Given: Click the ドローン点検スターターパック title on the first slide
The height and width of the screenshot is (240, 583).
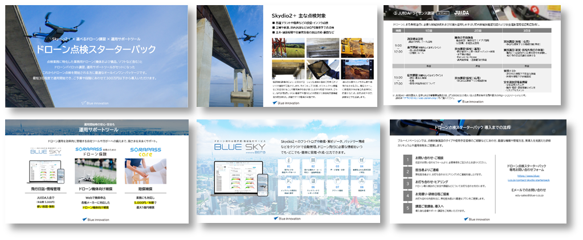Looking at the screenshot, I should tap(96, 49).
